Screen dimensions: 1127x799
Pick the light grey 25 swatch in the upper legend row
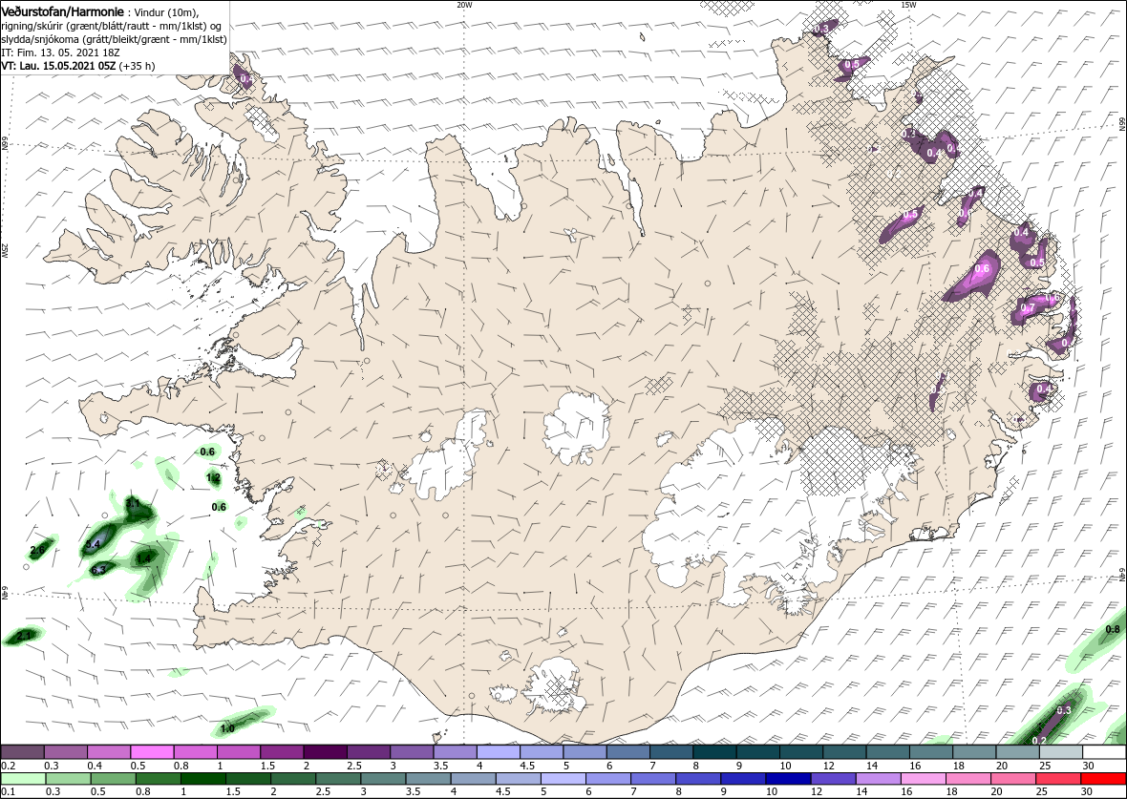tap(1061, 752)
